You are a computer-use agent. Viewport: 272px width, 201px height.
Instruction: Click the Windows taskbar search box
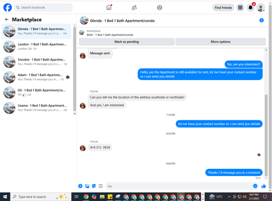tap(41, 197)
